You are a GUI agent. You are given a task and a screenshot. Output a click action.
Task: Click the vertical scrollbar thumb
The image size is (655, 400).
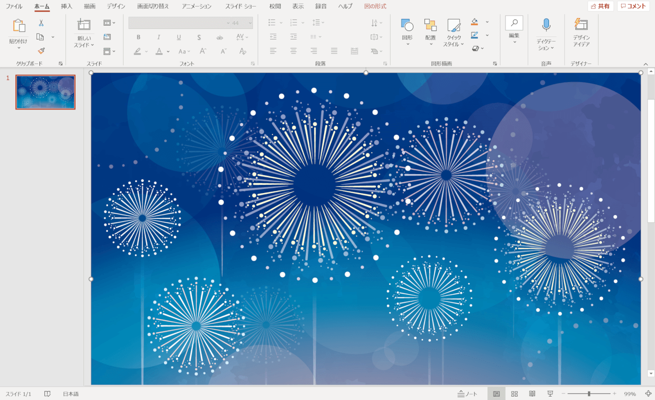[x=651, y=160]
